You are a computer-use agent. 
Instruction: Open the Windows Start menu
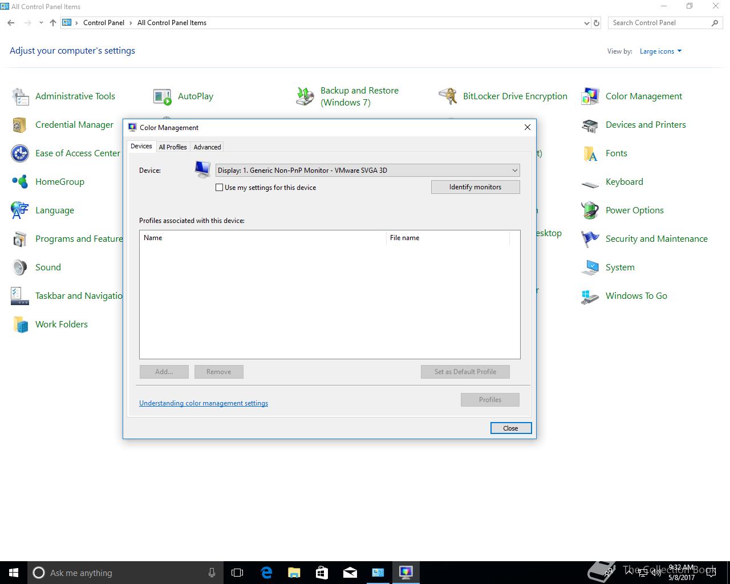coord(14,573)
